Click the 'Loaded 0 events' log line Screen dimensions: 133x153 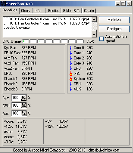(x=17, y=28)
